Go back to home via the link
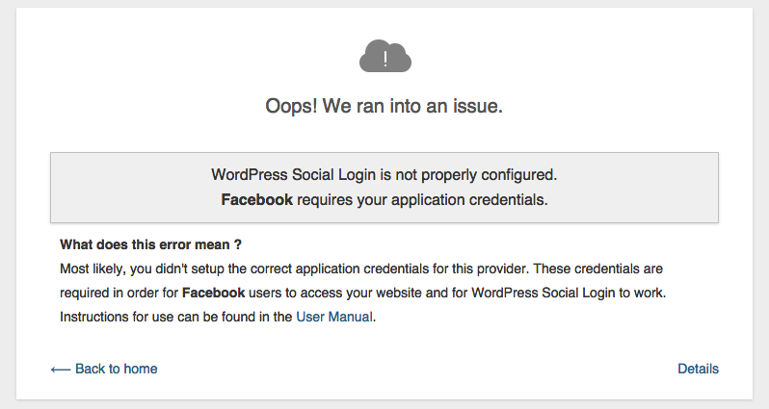The height and width of the screenshot is (409, 769). pos(116,369)
